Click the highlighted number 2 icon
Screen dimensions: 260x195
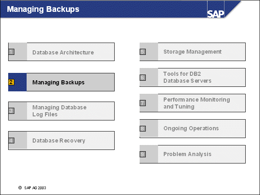point(11,82)
